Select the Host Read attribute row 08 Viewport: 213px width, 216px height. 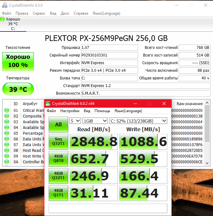click(x=24, y=150)
